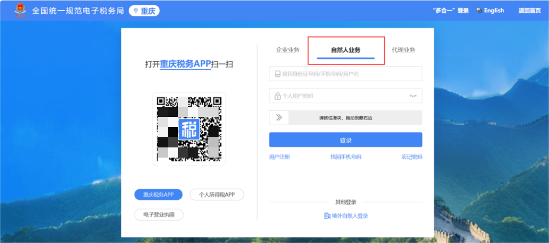This screenshot has width=549, height=243.
Task: Click the padlock icon in the password field
Action: 278,96
